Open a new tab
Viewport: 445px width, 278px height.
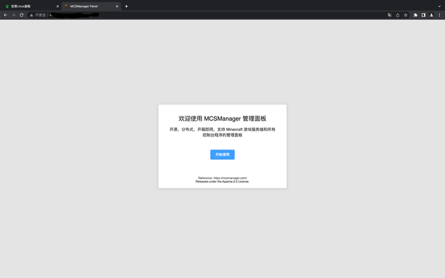point(126,6)
